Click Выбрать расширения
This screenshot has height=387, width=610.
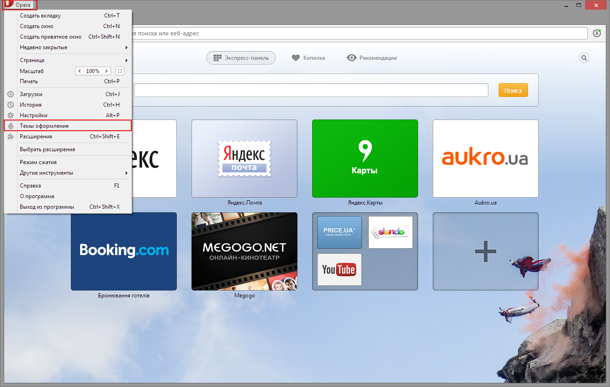[68, 149]
